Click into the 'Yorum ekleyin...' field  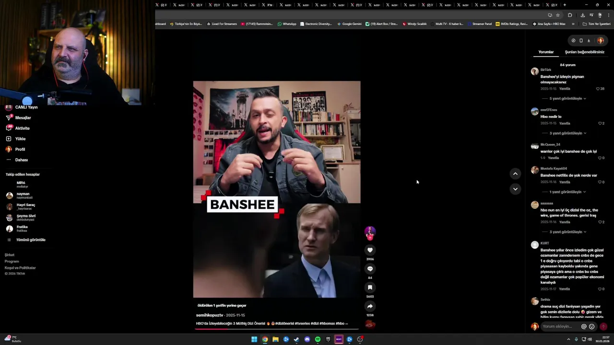tap(559, 327)
